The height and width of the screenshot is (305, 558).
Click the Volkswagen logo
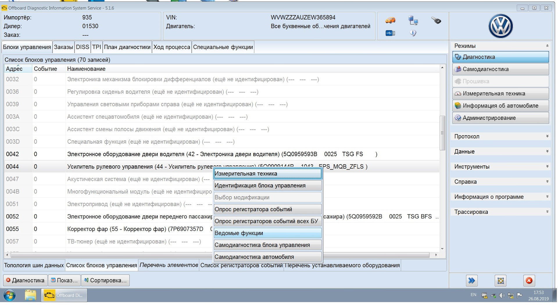tap(500, 26)
